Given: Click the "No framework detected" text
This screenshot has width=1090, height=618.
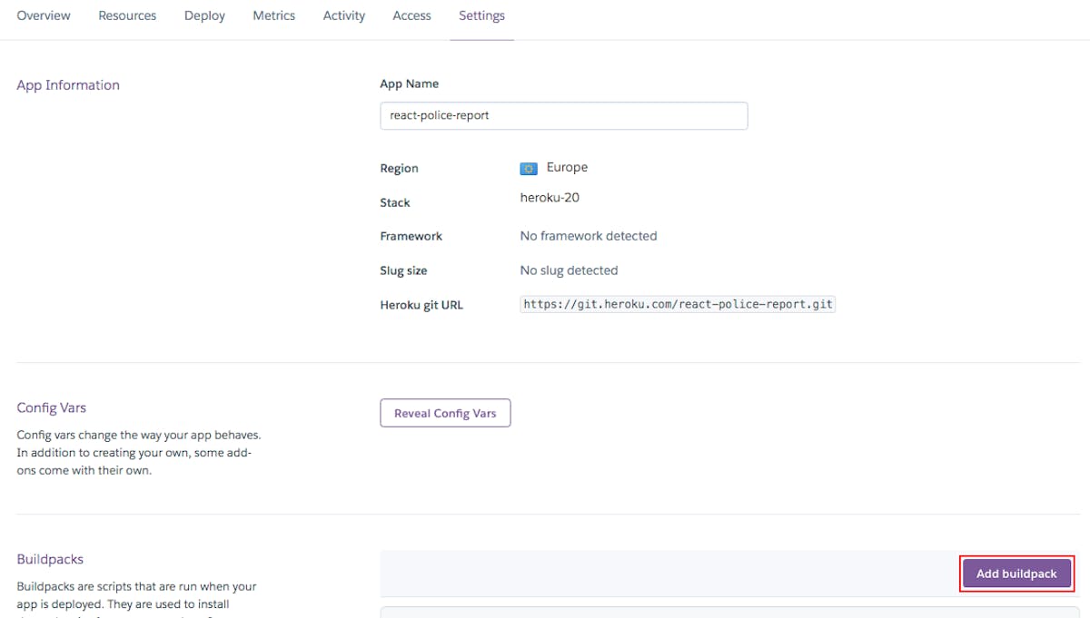Looking at the screenshot, I should [588, 236].
